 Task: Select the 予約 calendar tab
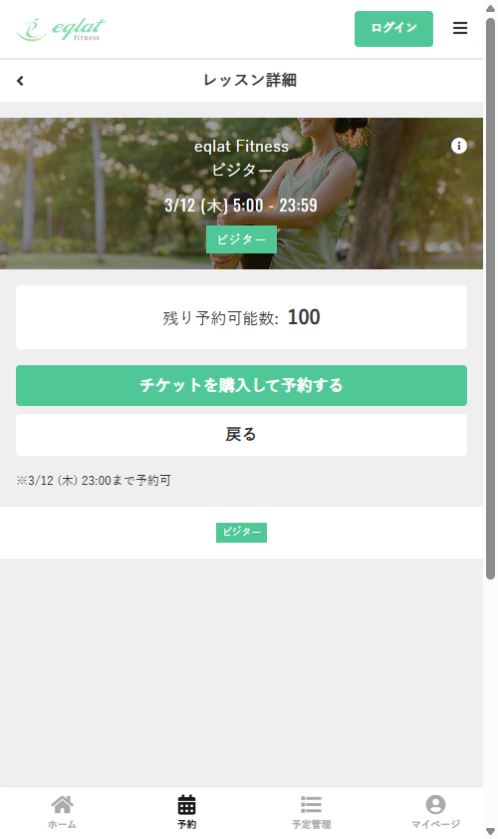186,812
